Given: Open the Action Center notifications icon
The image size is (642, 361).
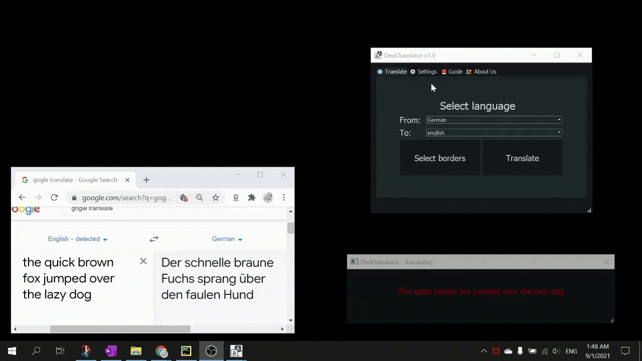Looking at the screenshot, I should click(x=625, y=351).
